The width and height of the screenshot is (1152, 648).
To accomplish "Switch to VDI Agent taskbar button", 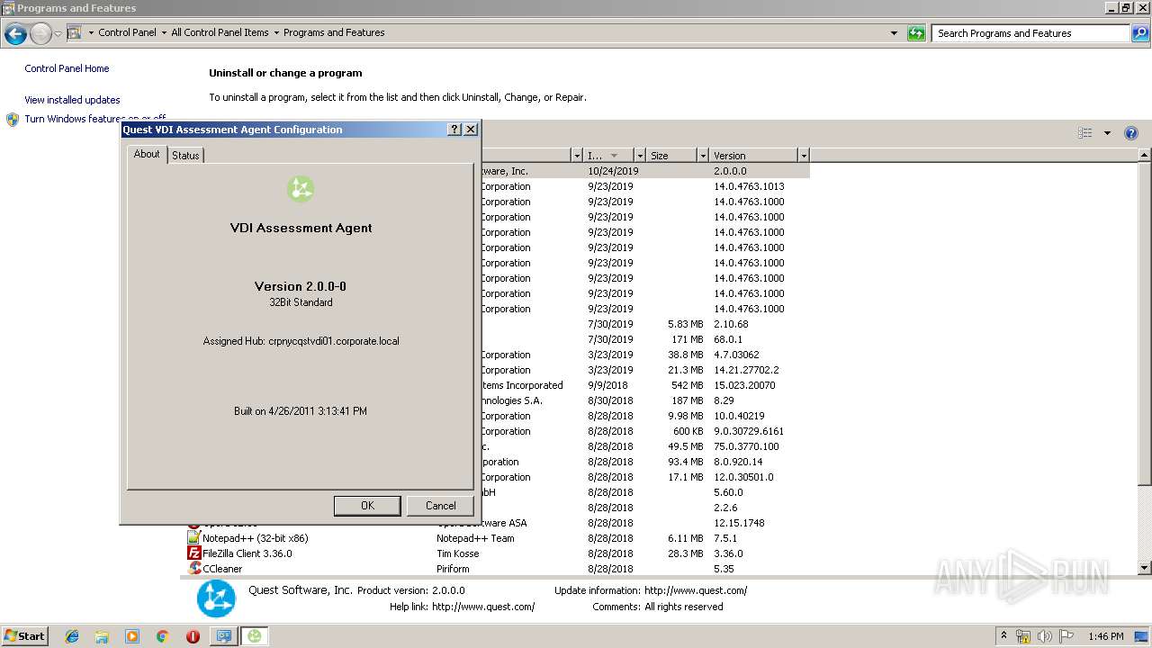I will point(256,636).
